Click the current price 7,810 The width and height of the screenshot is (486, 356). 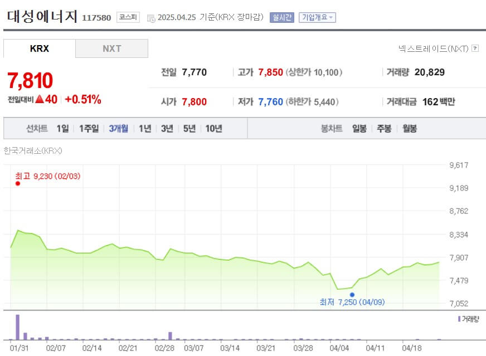30,80
